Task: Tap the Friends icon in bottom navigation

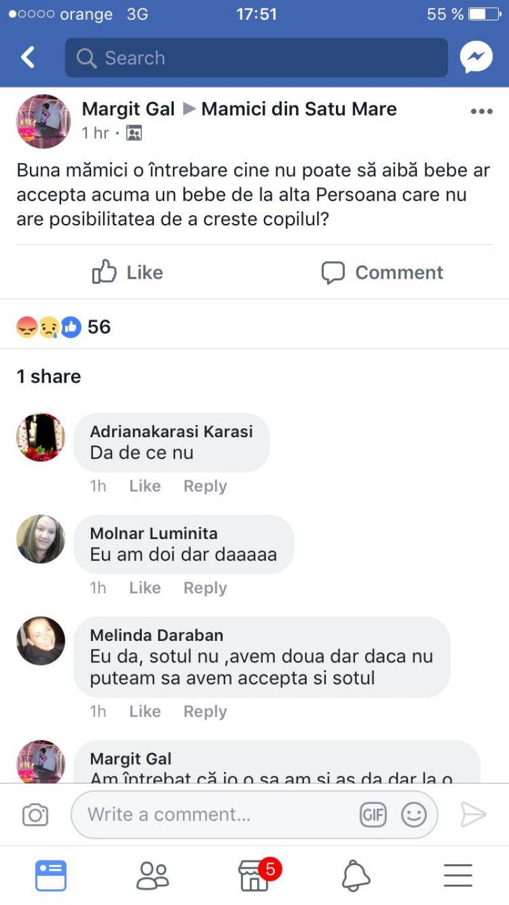Action: 153,875
